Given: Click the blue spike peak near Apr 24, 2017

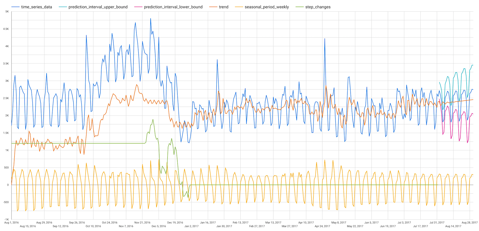Looking at the screenshot, I should [325, 39].
